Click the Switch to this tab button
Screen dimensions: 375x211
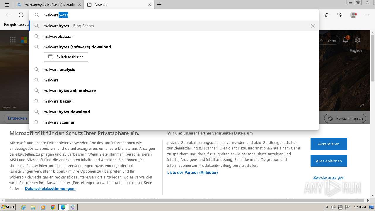(66, 57)
